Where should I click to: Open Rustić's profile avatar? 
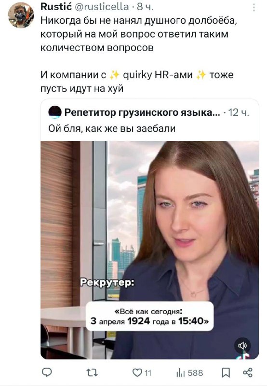point(21,15)
